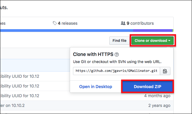Screen dimensions: 192x114
Task: Click the blue segment of the language bar
Action: tap(67, 31)
